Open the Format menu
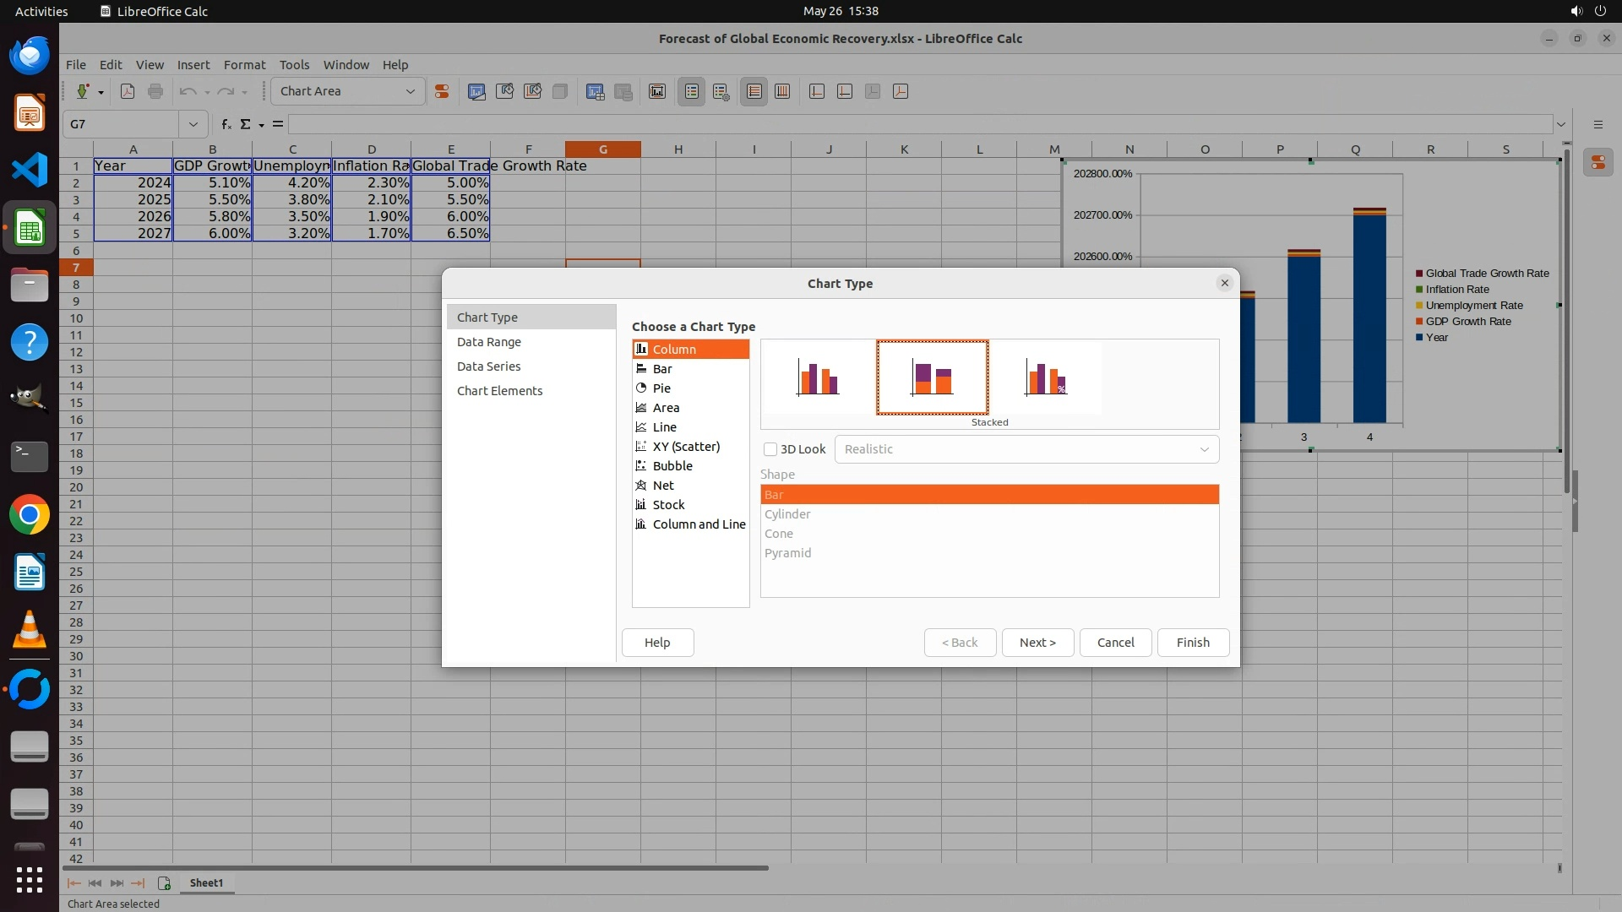 244,65
